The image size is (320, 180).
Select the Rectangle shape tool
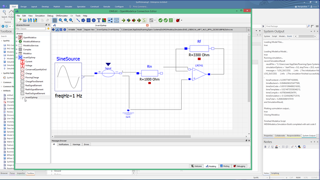coord(88,20)
